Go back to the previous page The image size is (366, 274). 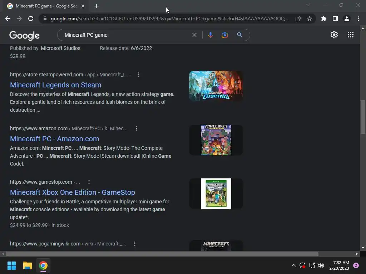8,19
